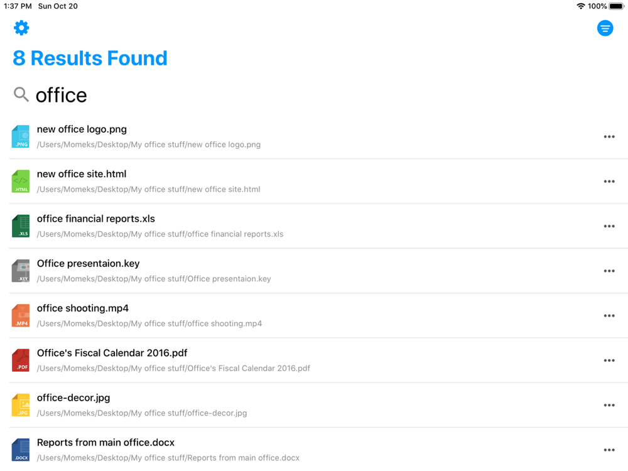Open the blue filter menu button
This screenshot has height=471, width=628.
pyautogui.click(x=605, y=28)
